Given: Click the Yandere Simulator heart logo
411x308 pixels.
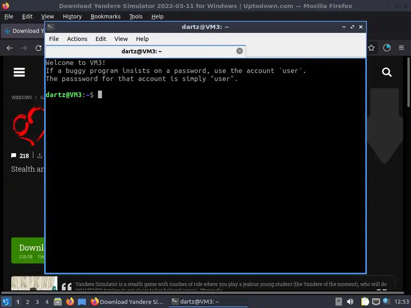Looking at the screenshot, I should click(28, 126).
